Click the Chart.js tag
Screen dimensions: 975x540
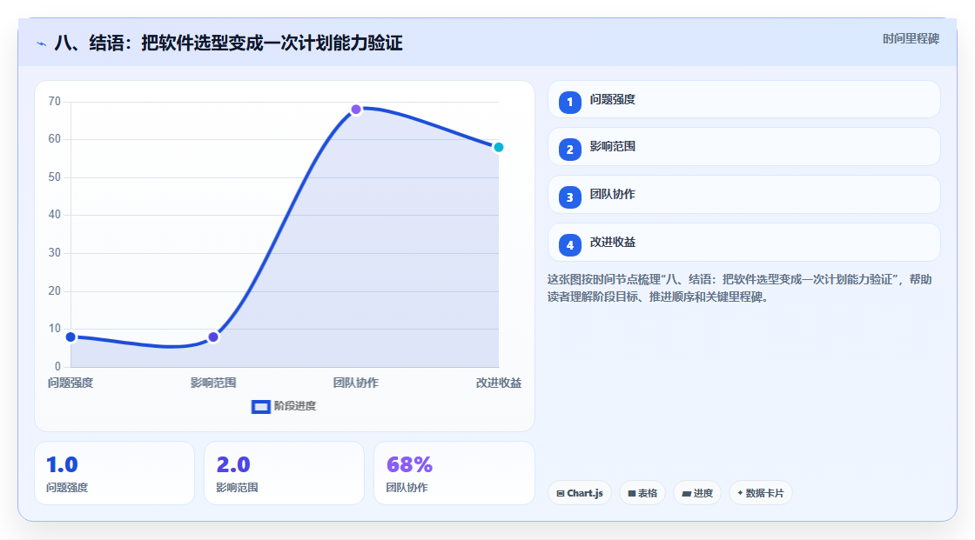click(x=580, y=493)
